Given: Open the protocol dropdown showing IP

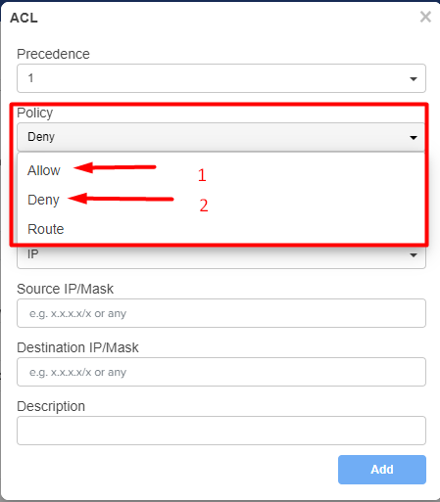Looking at the screenshot, I should 221,257.
